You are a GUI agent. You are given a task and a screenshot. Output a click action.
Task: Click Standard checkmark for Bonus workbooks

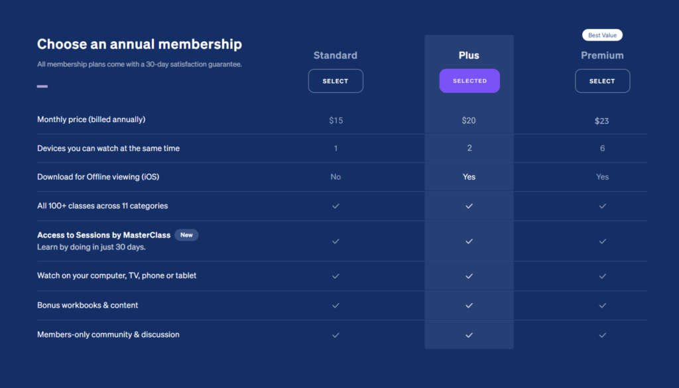(336, 305)
